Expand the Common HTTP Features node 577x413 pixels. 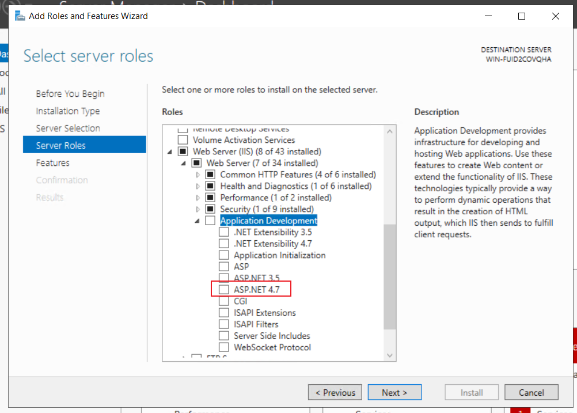[198, 175]
